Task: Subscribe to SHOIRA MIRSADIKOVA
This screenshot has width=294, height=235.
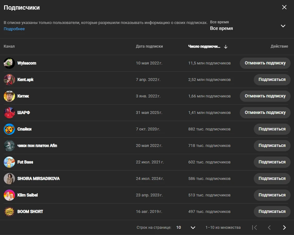Action: click(272, 178)
